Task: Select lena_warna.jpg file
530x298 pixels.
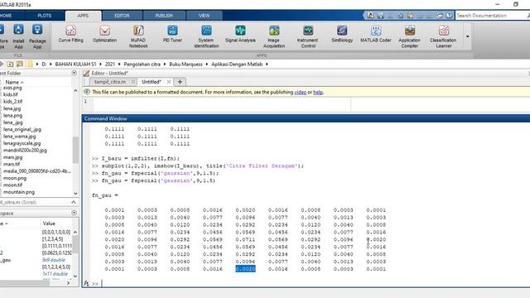Action: pyautogui.click(x=20, y=137)
